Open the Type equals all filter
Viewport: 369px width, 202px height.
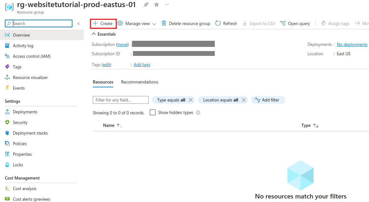point(171,100)
